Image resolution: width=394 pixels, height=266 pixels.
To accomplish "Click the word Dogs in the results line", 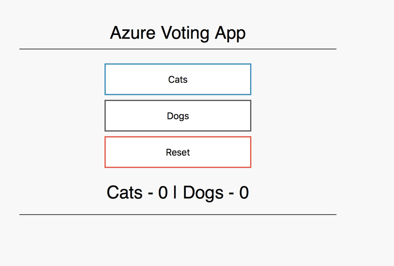I will [203, 192].
